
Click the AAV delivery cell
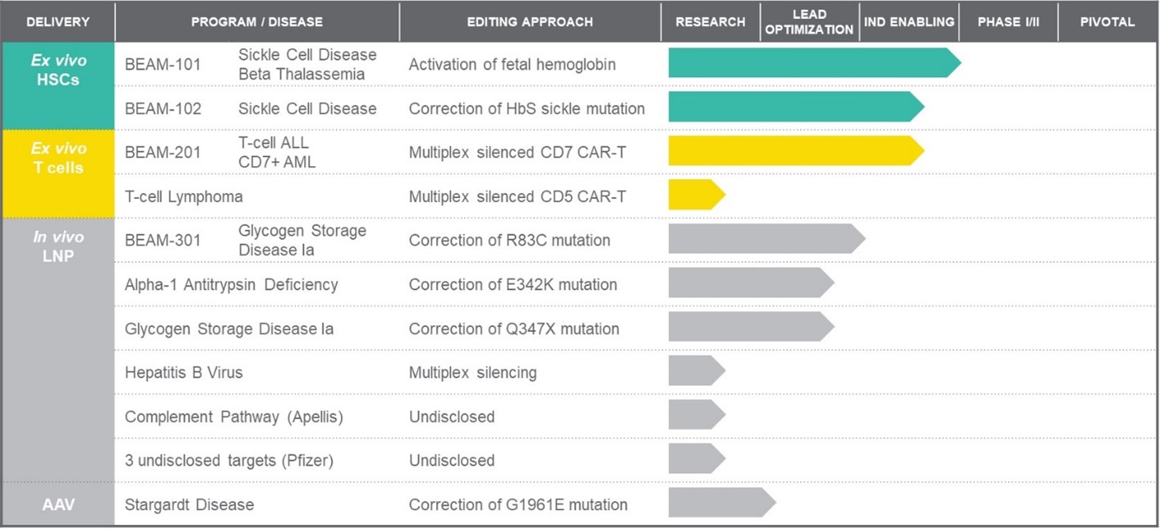(58, 504)
